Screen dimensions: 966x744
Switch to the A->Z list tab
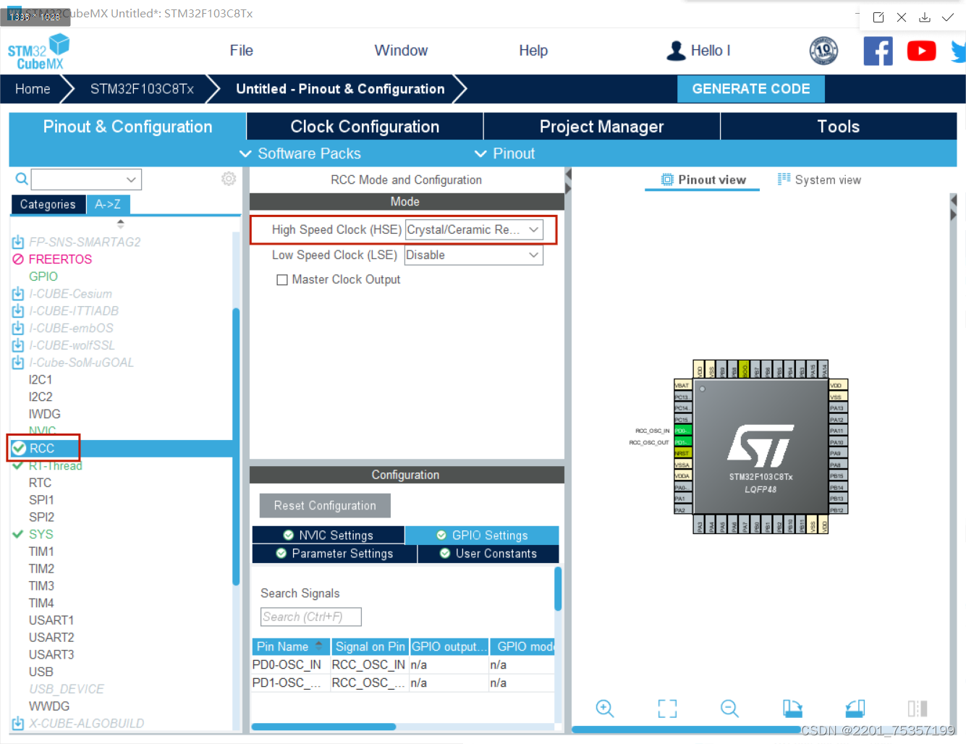coord(108,204)
